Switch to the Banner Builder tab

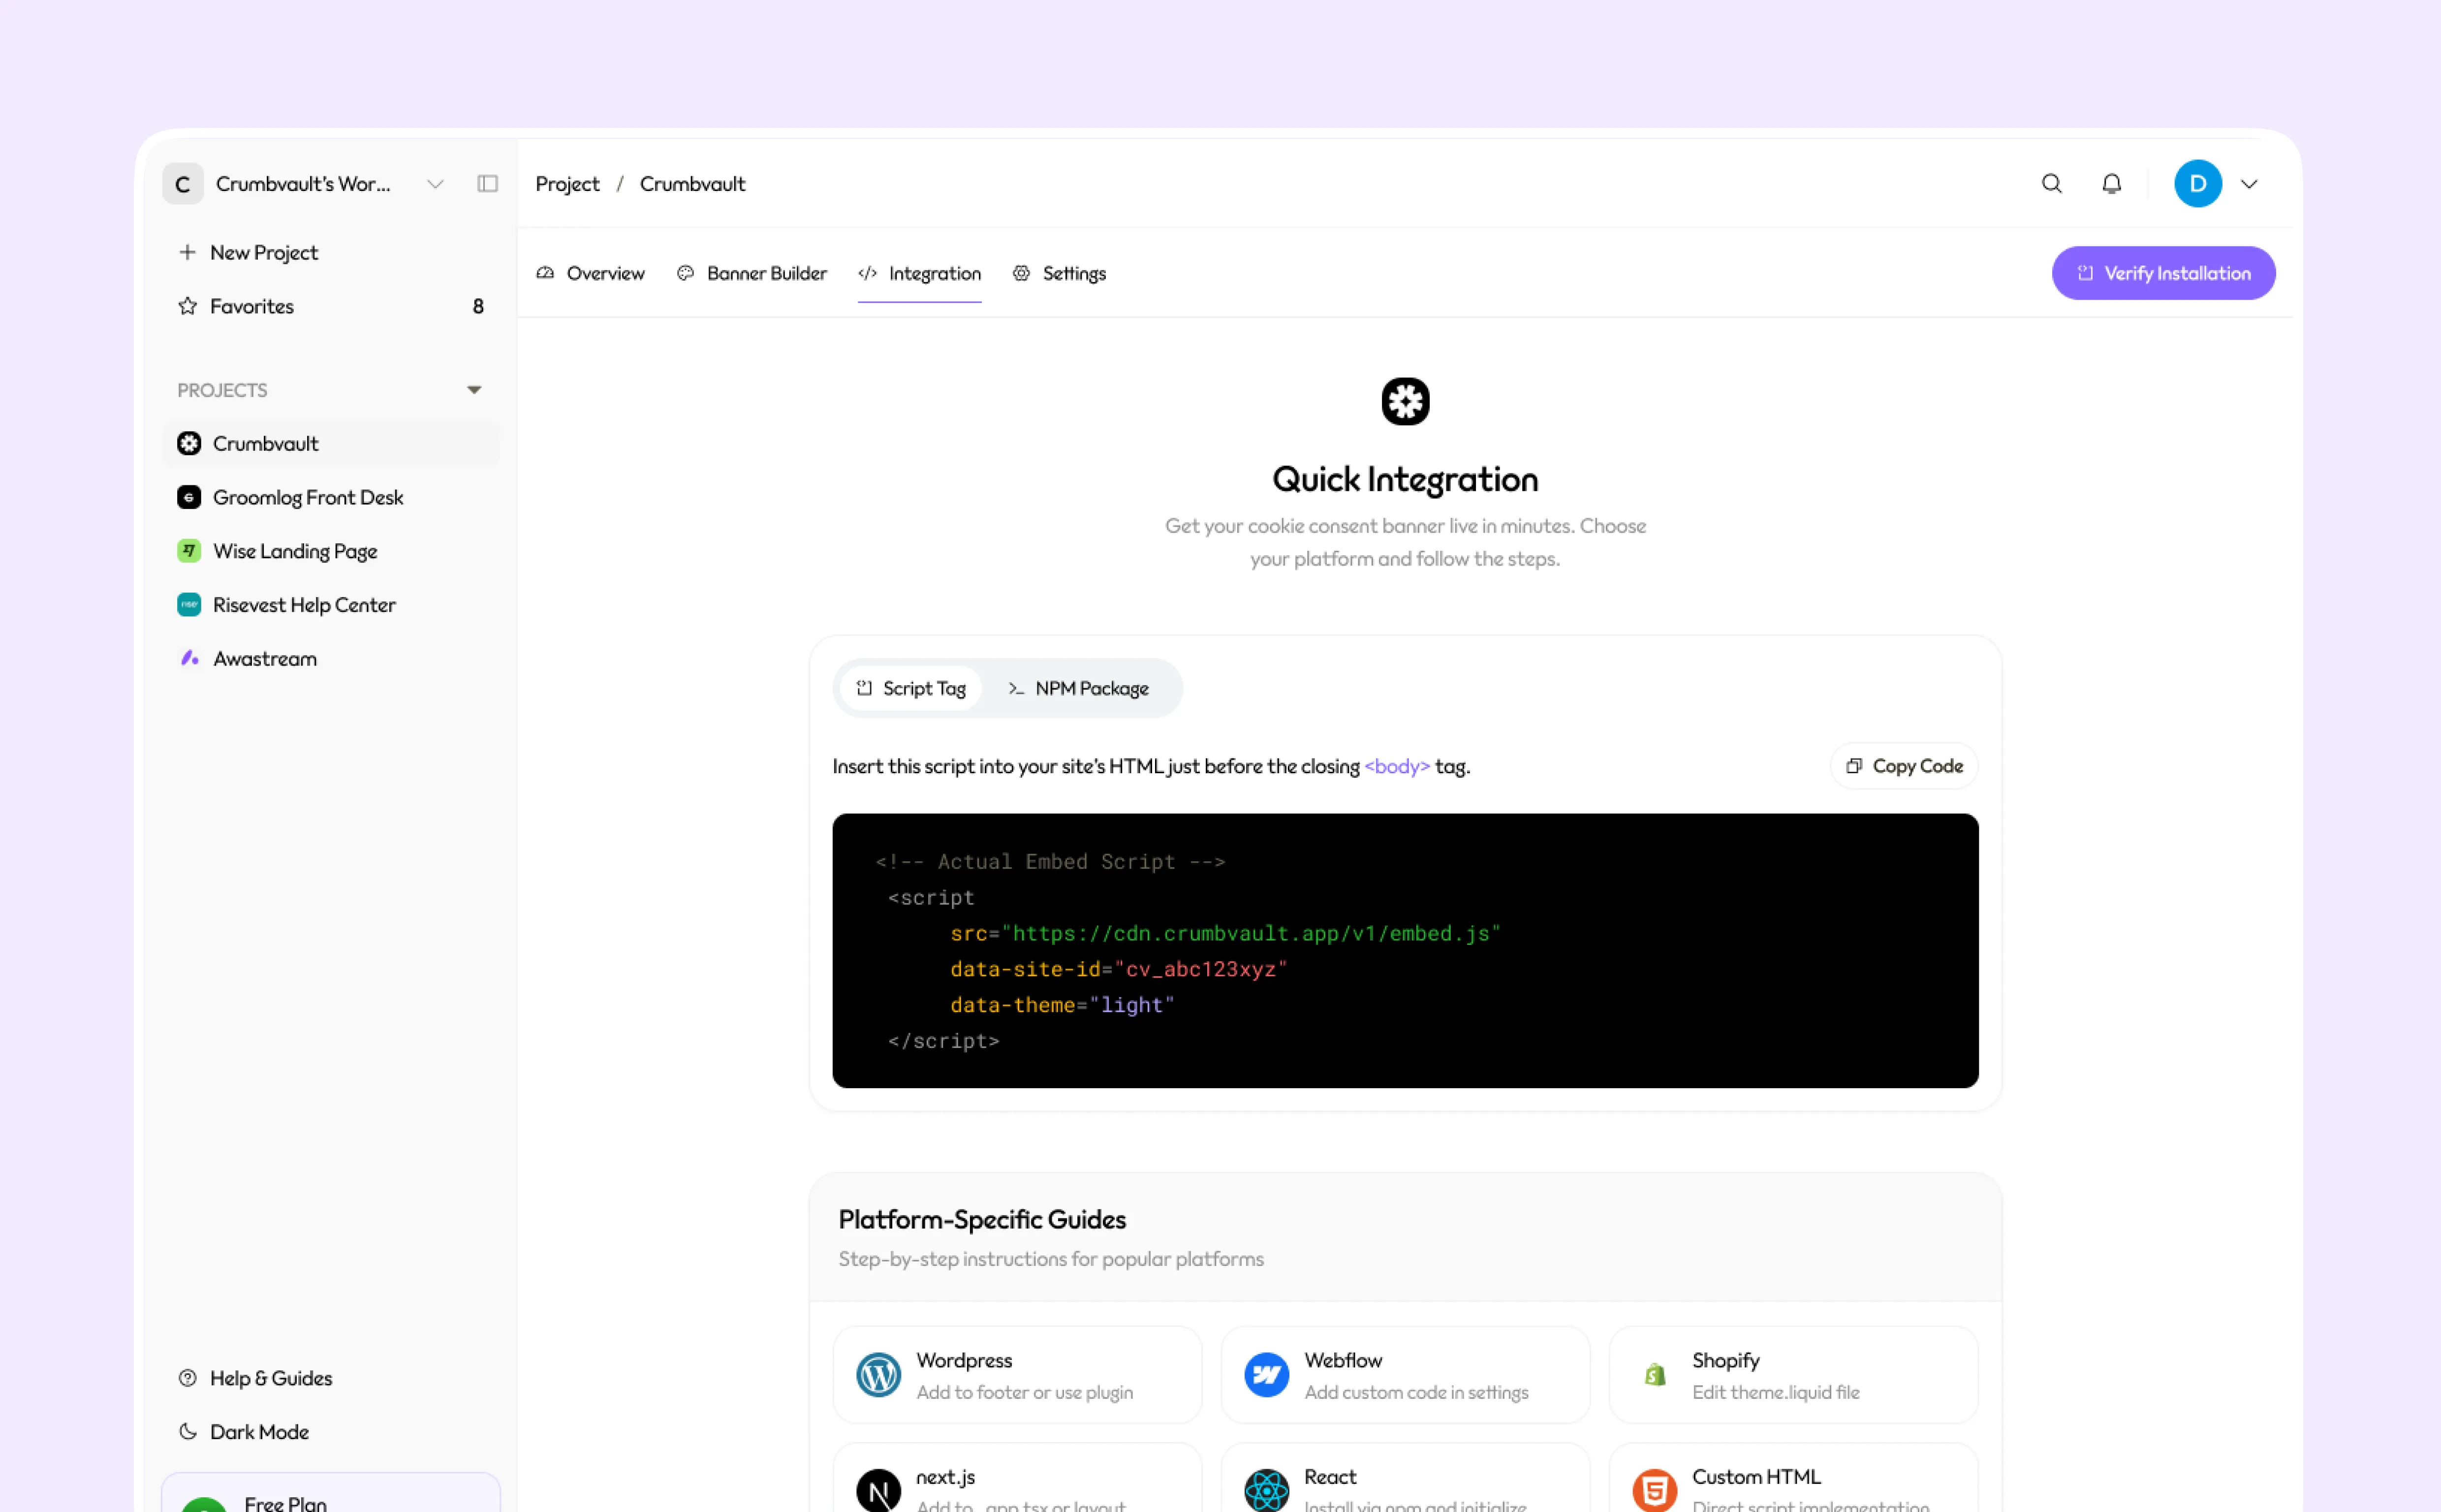tap(751, 273)
